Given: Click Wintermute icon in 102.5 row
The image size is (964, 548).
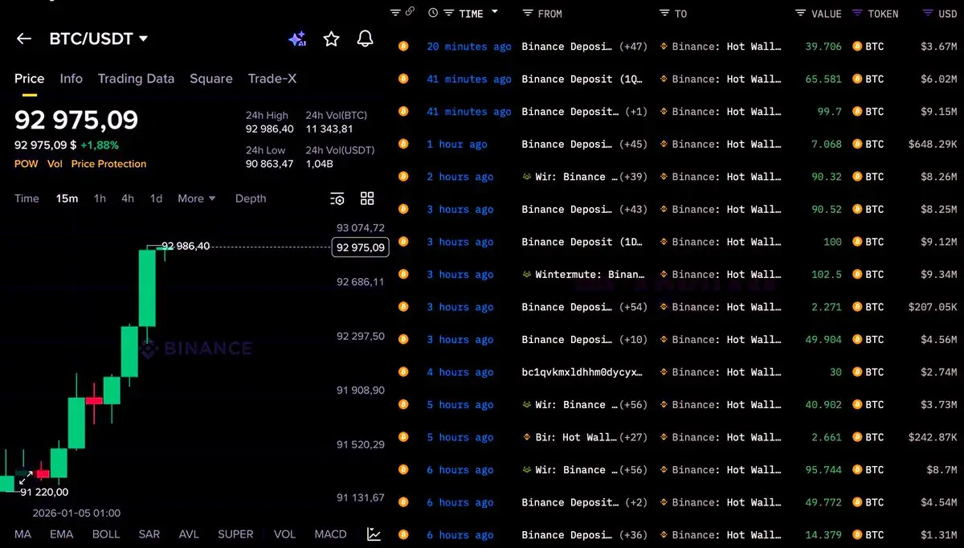Looking at the screenshot, I should [527, 275].
